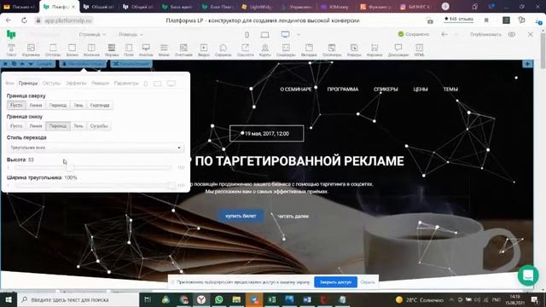Insert Вкладки tabs element
Image resolution: width=546 pixels, height=307 pixels.
point(309,50)
